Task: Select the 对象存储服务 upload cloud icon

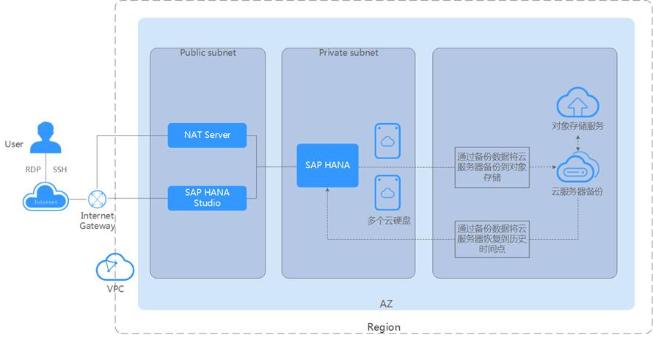Action: tap(577, 103)
